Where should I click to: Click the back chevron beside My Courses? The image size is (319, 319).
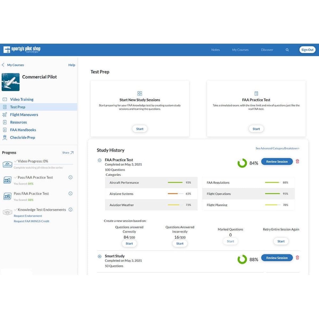click(3, 65)
